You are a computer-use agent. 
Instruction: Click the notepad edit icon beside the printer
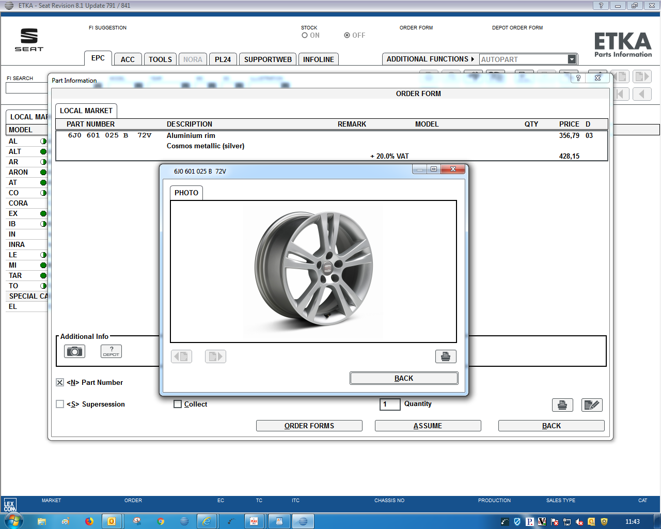(x=592, y=405)
